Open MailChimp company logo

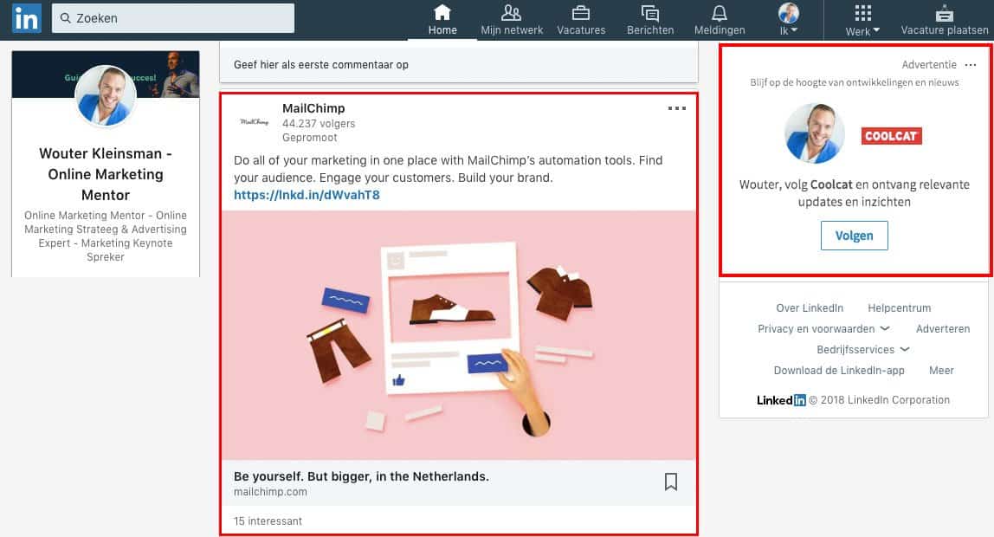coord(255,122)
